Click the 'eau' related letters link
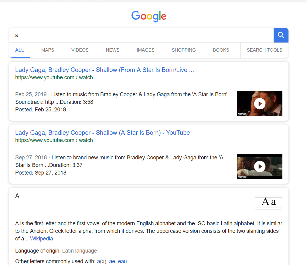Screen dimensions: 307x265 [122, 261]
